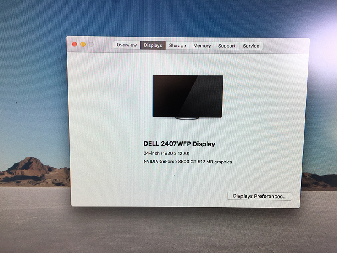
Task: Switch to the Overview tab
Action: pyautogui.click(x=126, y=45)
